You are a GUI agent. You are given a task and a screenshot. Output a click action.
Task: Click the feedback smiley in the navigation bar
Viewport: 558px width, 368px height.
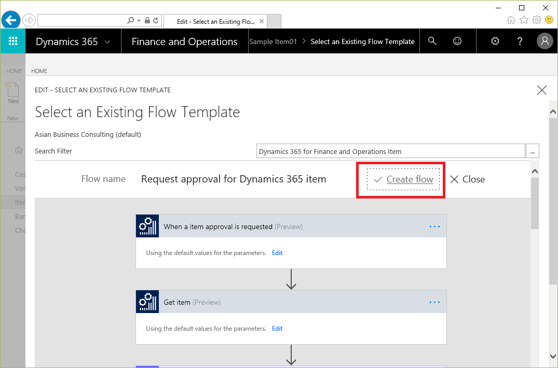(x=457, y=41)
